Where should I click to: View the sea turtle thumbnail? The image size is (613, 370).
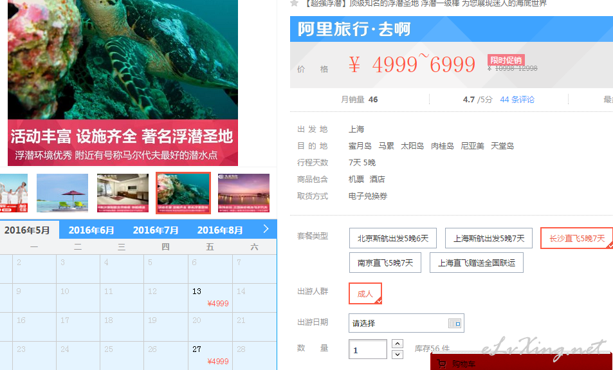click(183, 193)
